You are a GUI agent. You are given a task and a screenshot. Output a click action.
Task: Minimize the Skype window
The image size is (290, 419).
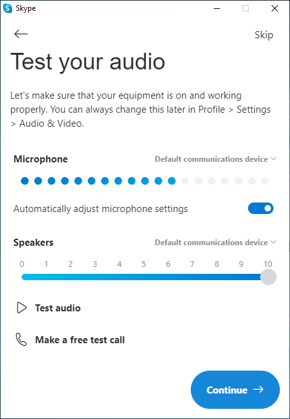(x=217, y=8)
